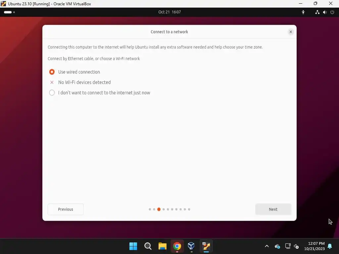The width and height of the screenshot is (339, 254).
Task: Open VirtualBox Manager taskbar icon
Action: [191, 246]
